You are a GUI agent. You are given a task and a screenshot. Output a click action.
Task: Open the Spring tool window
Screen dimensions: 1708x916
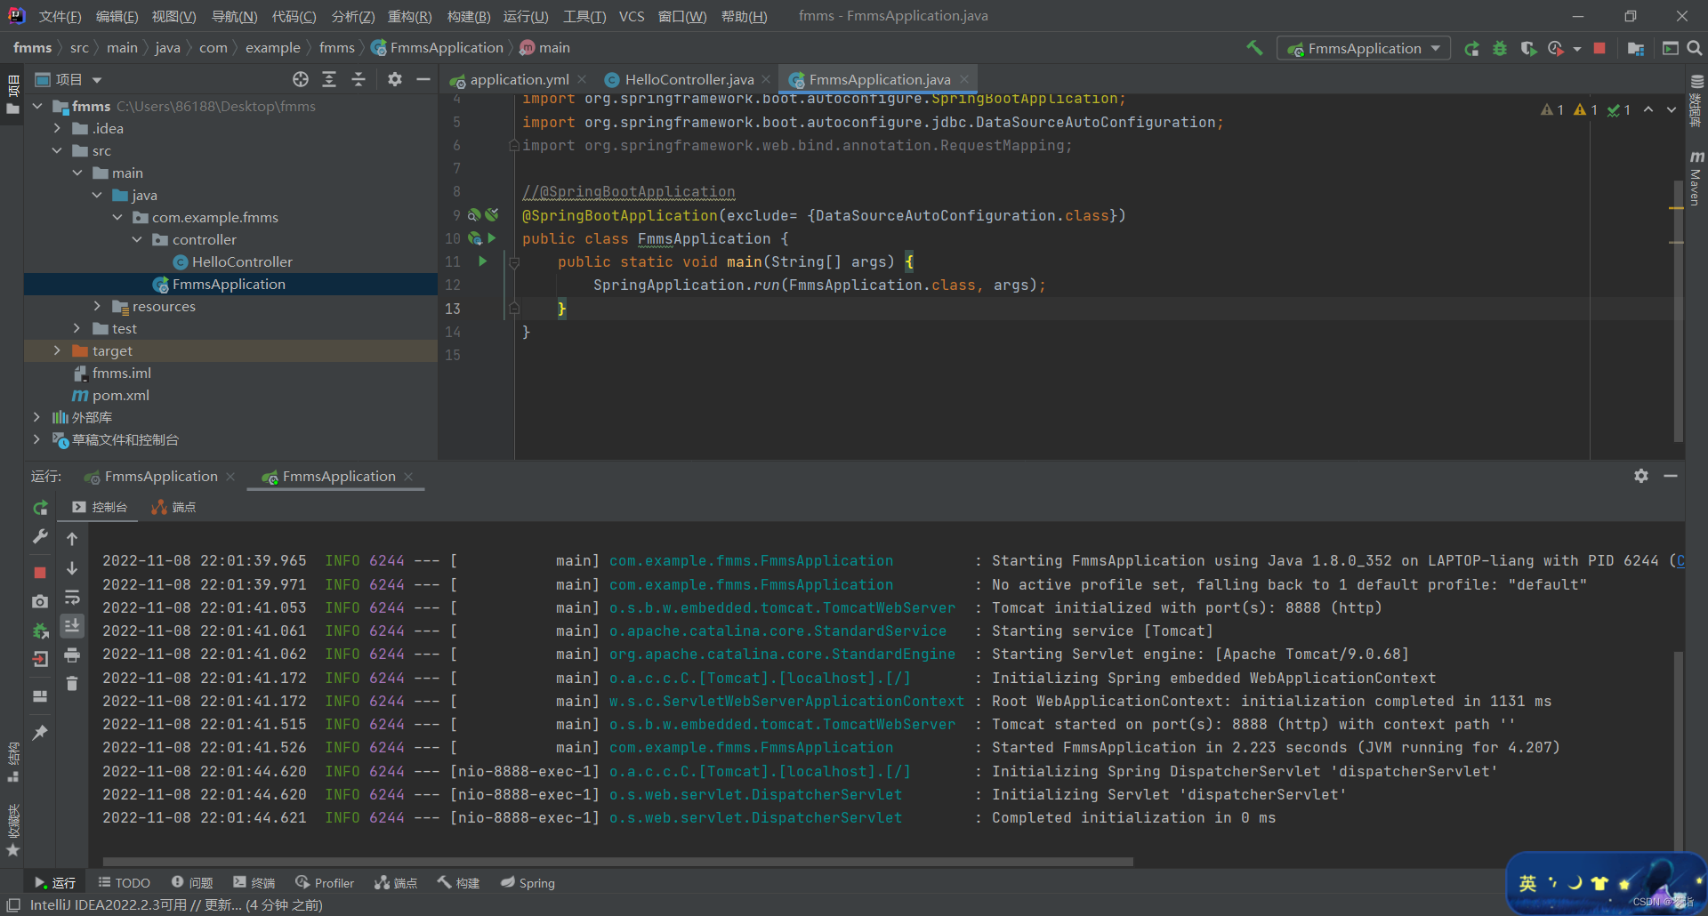[528, 882]
